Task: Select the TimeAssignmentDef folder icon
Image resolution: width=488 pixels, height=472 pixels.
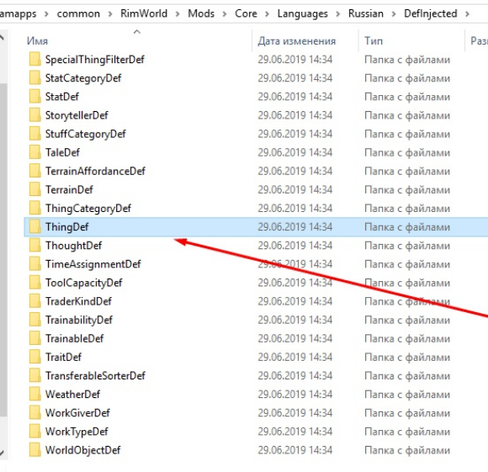Action: point(34,264)
